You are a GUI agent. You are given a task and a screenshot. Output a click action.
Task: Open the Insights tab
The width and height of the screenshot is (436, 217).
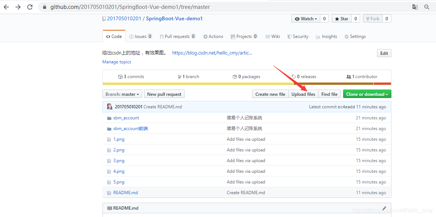326,36
